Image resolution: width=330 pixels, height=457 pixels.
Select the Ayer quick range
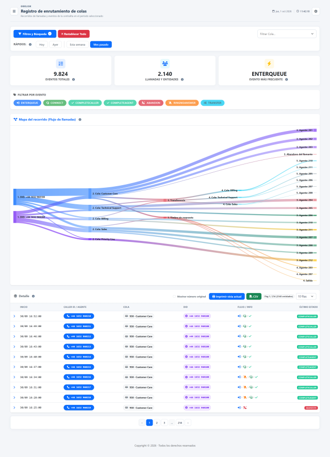pyautogui.click(x=55, y=44)
